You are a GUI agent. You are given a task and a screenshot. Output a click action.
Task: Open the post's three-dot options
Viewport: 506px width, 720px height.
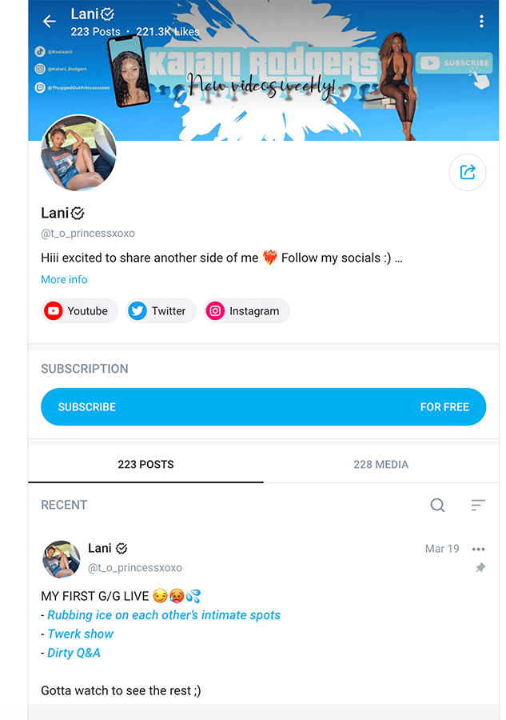click(x=479, y=549)
